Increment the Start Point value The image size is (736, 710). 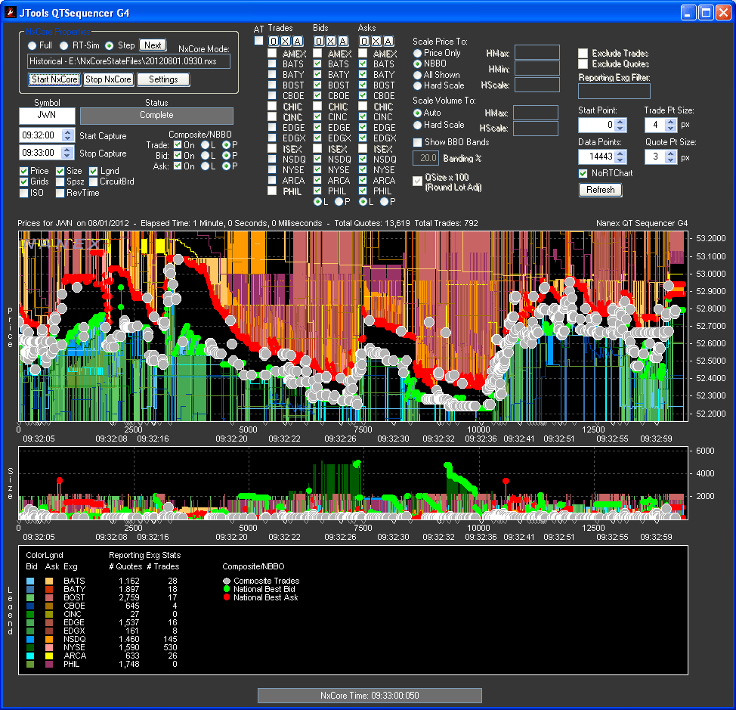(620, 122)
